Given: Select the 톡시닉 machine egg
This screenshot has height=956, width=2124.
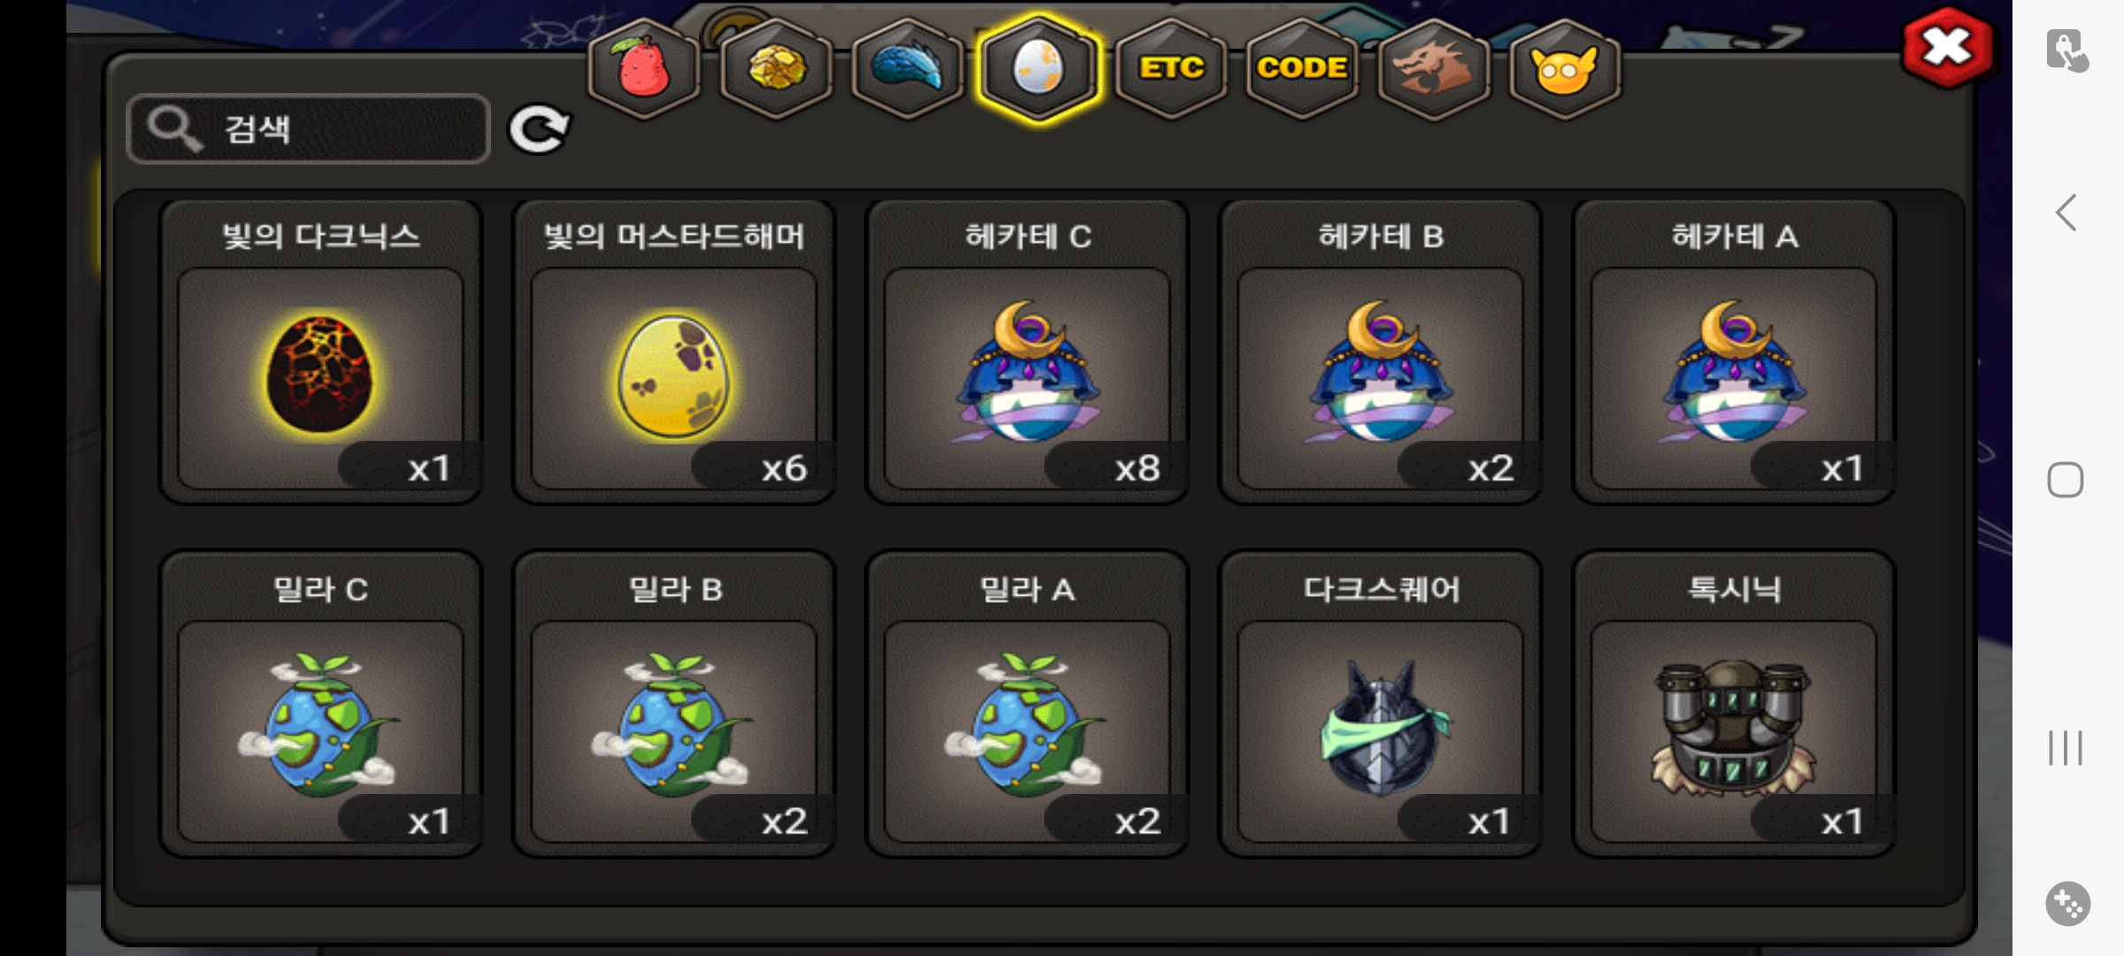Looking at the screenshot, I should 1734,705.
